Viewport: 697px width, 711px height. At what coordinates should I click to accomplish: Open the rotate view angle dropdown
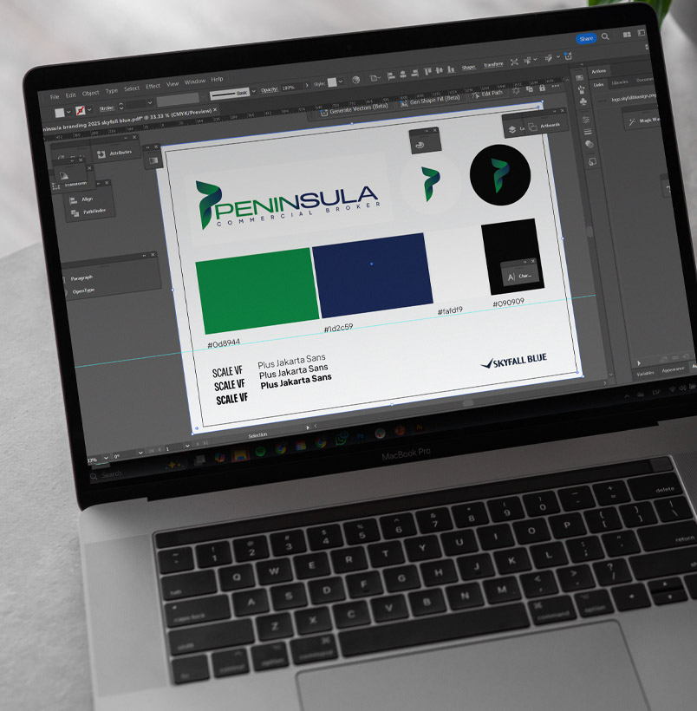pos(140,453)
